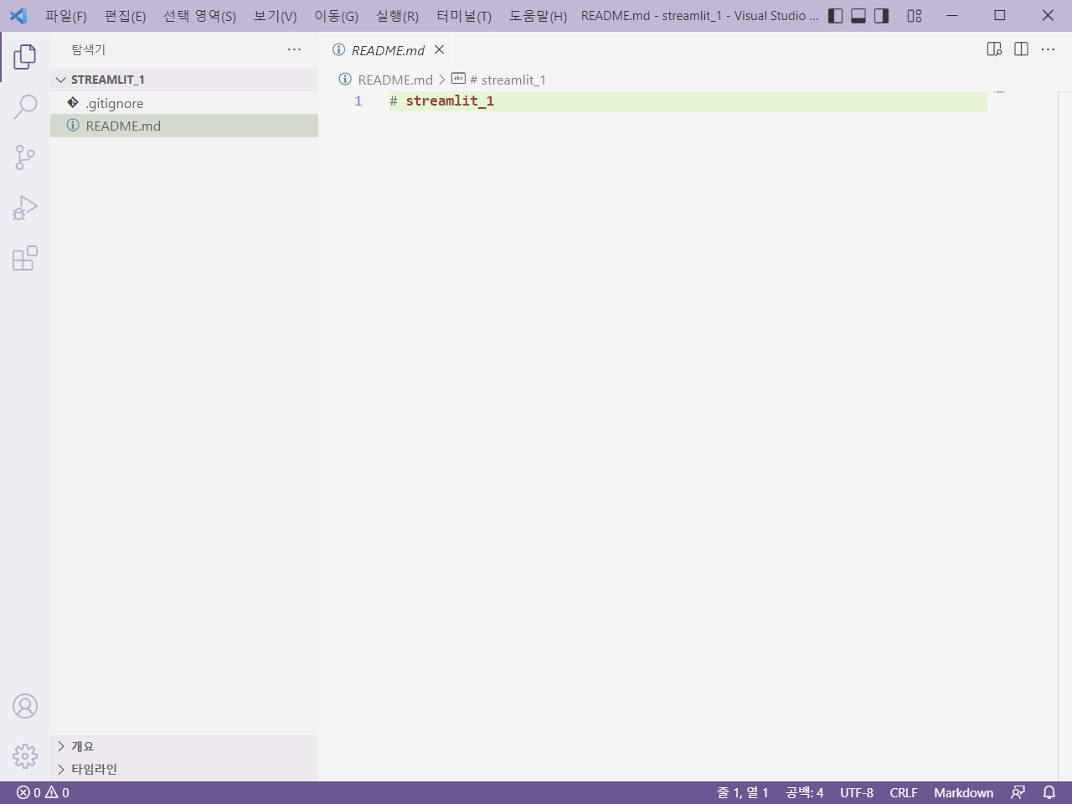Open editor more actions ellipsis
The image size is (1072, 804).
pos(1048,49)
